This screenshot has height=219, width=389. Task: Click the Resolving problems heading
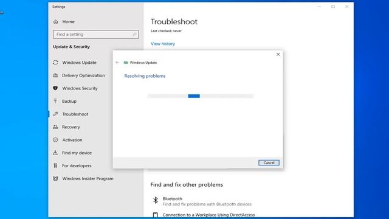point(145,76)
